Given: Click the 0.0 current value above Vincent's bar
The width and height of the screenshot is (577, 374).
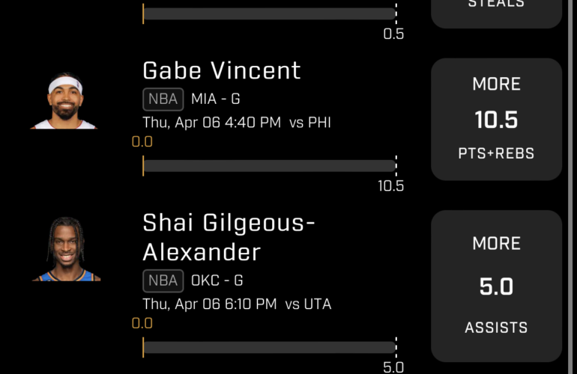Looking at the screenshot, I should [x=142, y=141].
